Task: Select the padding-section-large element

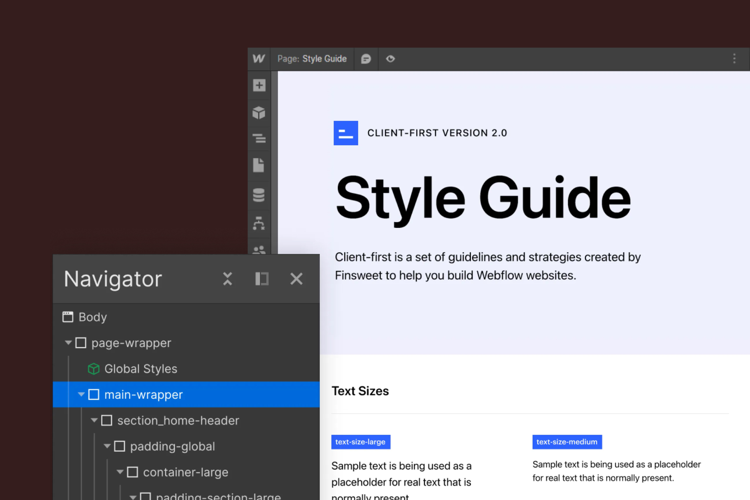Action: coord(186,493)
